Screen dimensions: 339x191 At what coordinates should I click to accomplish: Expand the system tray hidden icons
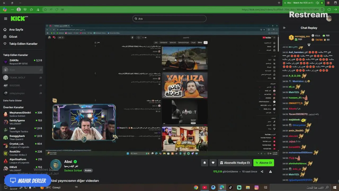pos(34,188)
